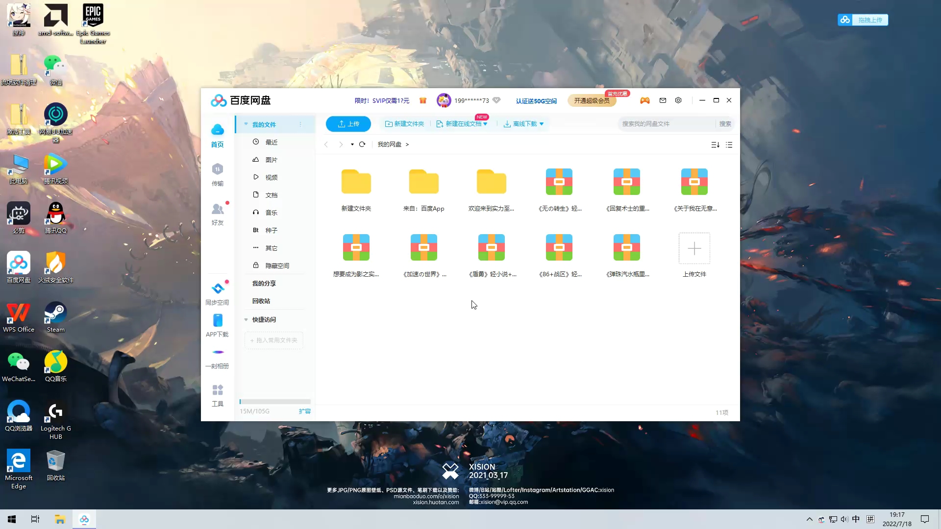
Task: Select the 《无の转生》 archive file
Action: [559, 190]
